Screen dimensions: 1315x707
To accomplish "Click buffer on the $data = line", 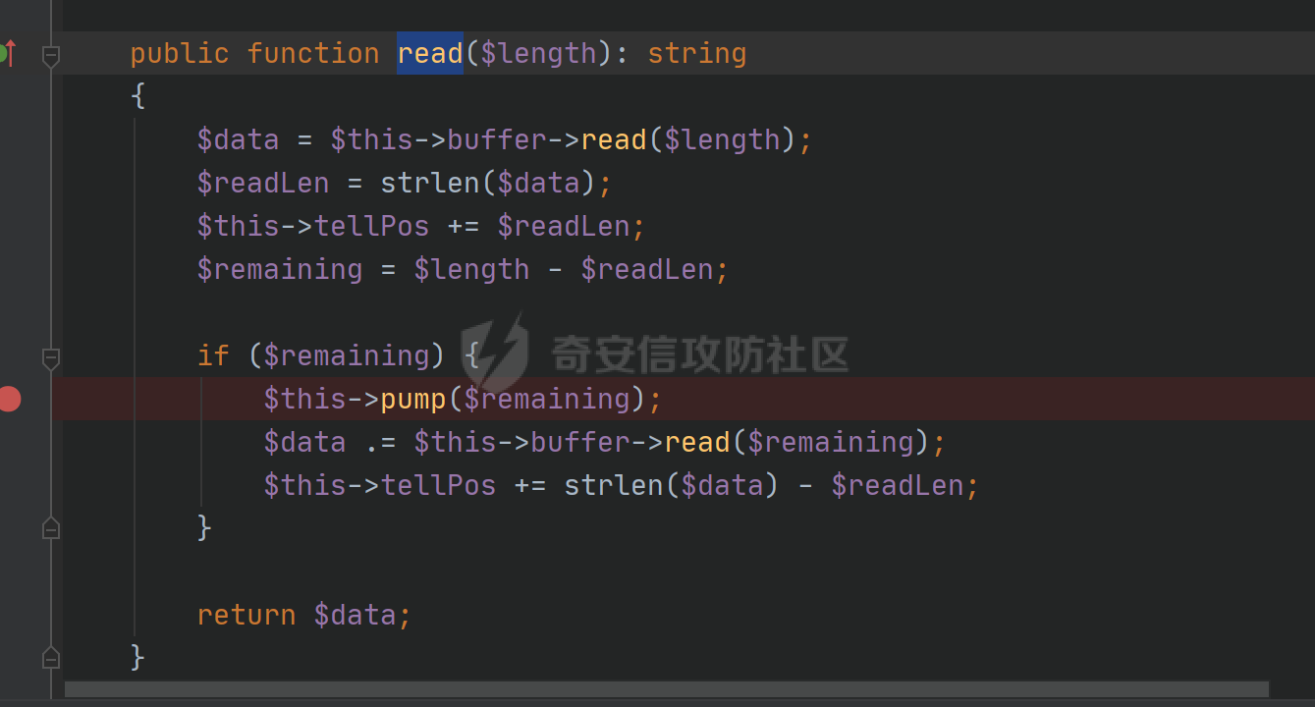I will coord(497,139).
